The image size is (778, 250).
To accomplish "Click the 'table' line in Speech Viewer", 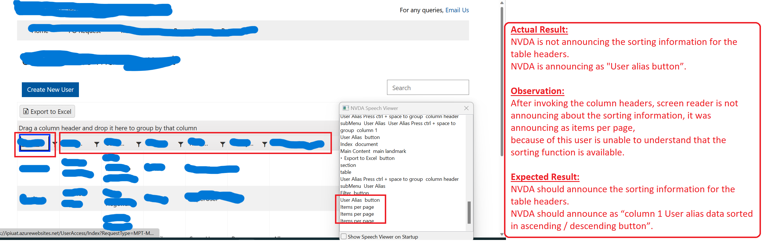I will coord(346,172).
